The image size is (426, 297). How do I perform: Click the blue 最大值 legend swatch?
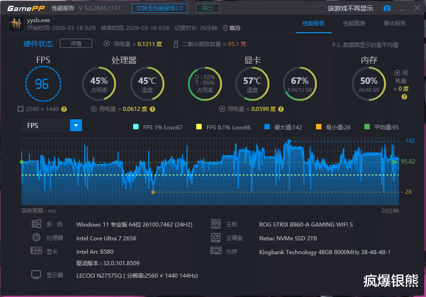pyautogui.click(x=267, y=127)
